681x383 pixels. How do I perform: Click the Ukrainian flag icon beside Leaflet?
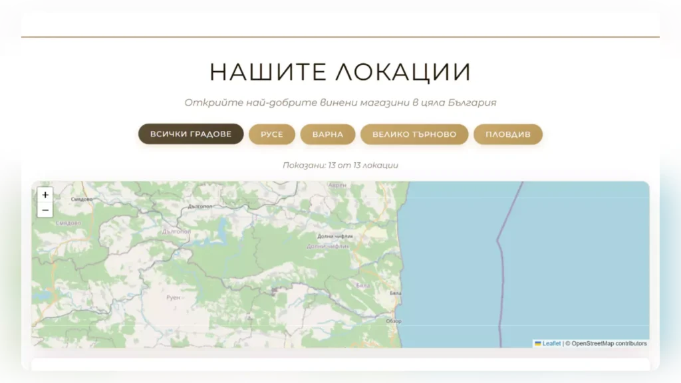pyautogui.click(x=537, y=344)
